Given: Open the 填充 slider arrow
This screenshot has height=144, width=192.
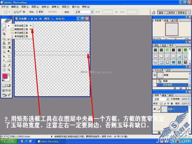Looking at the screenshot, I should (x=188, y=103).
